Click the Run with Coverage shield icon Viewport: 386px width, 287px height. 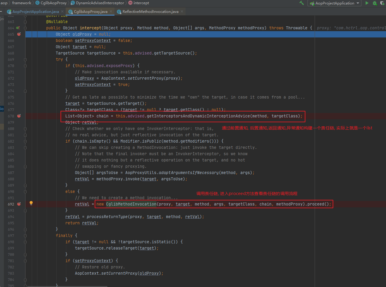click(x=382, y=3)
